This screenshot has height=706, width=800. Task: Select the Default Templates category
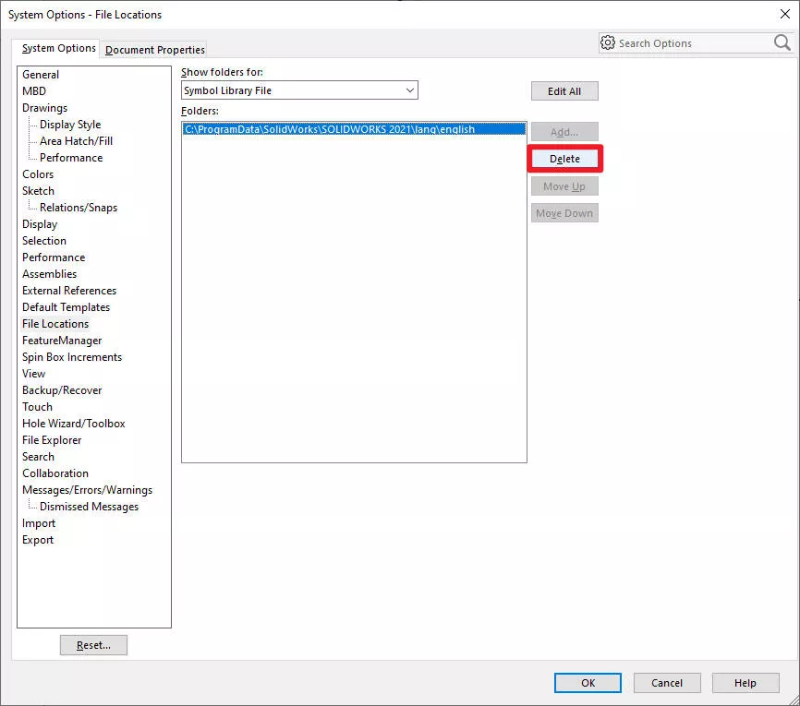pyautogui.click(x=66, y=306)
